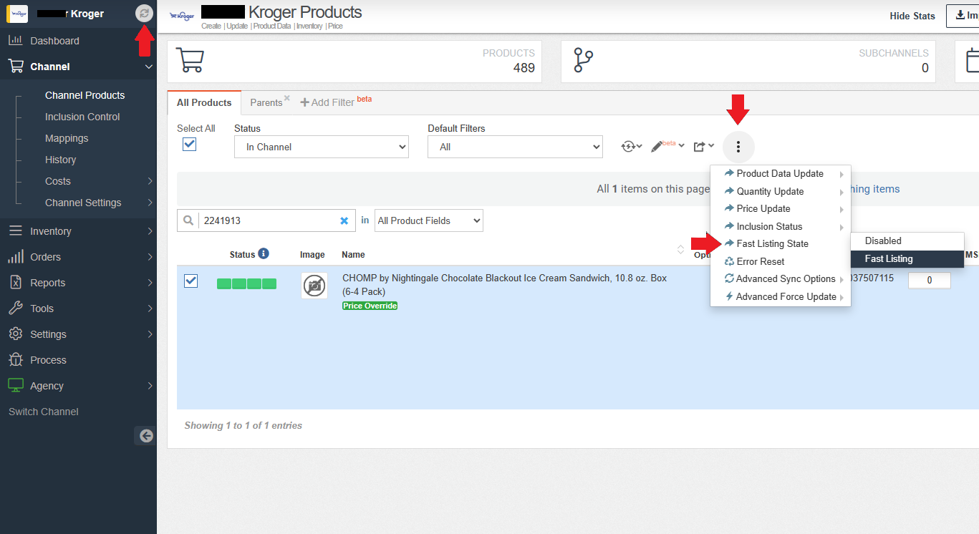Click the Orders bar chart icon
The height and width of the screenshot is (534, 979).
pos(15,257)
